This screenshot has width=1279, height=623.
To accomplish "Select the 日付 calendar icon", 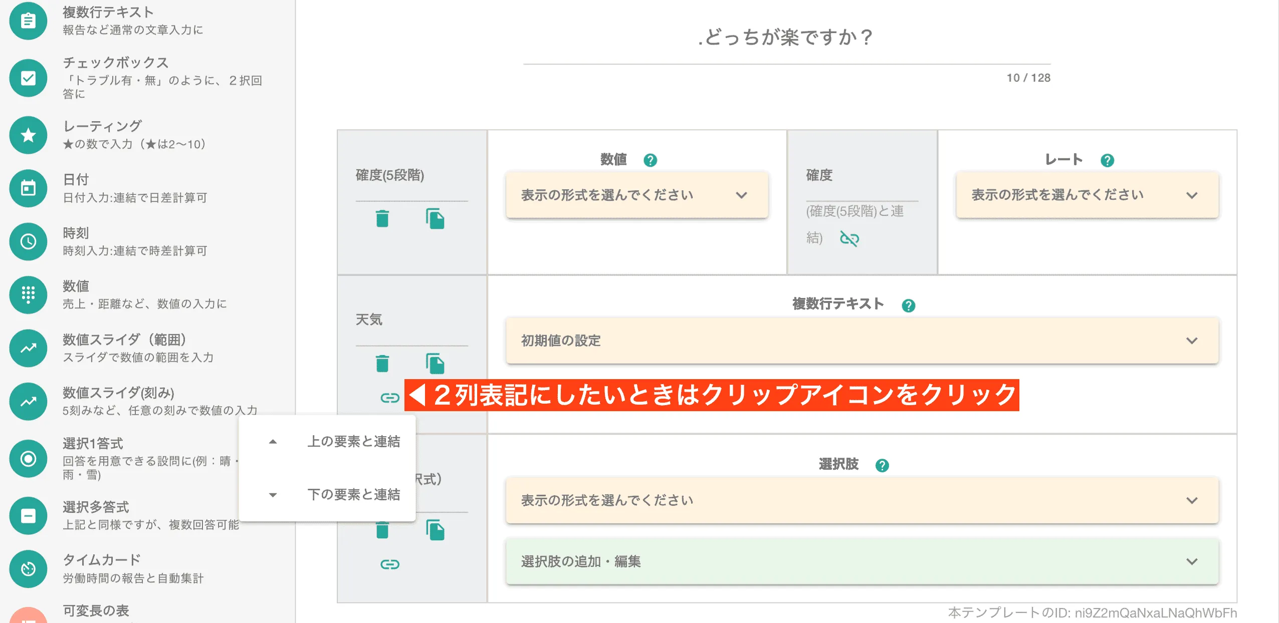I will (x=28, y=188).
